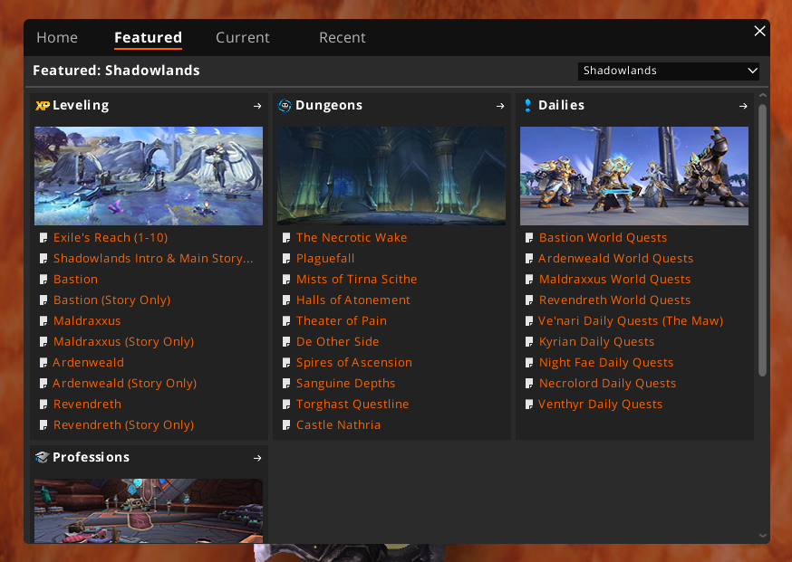Open the Leveling section arrow

257,106
